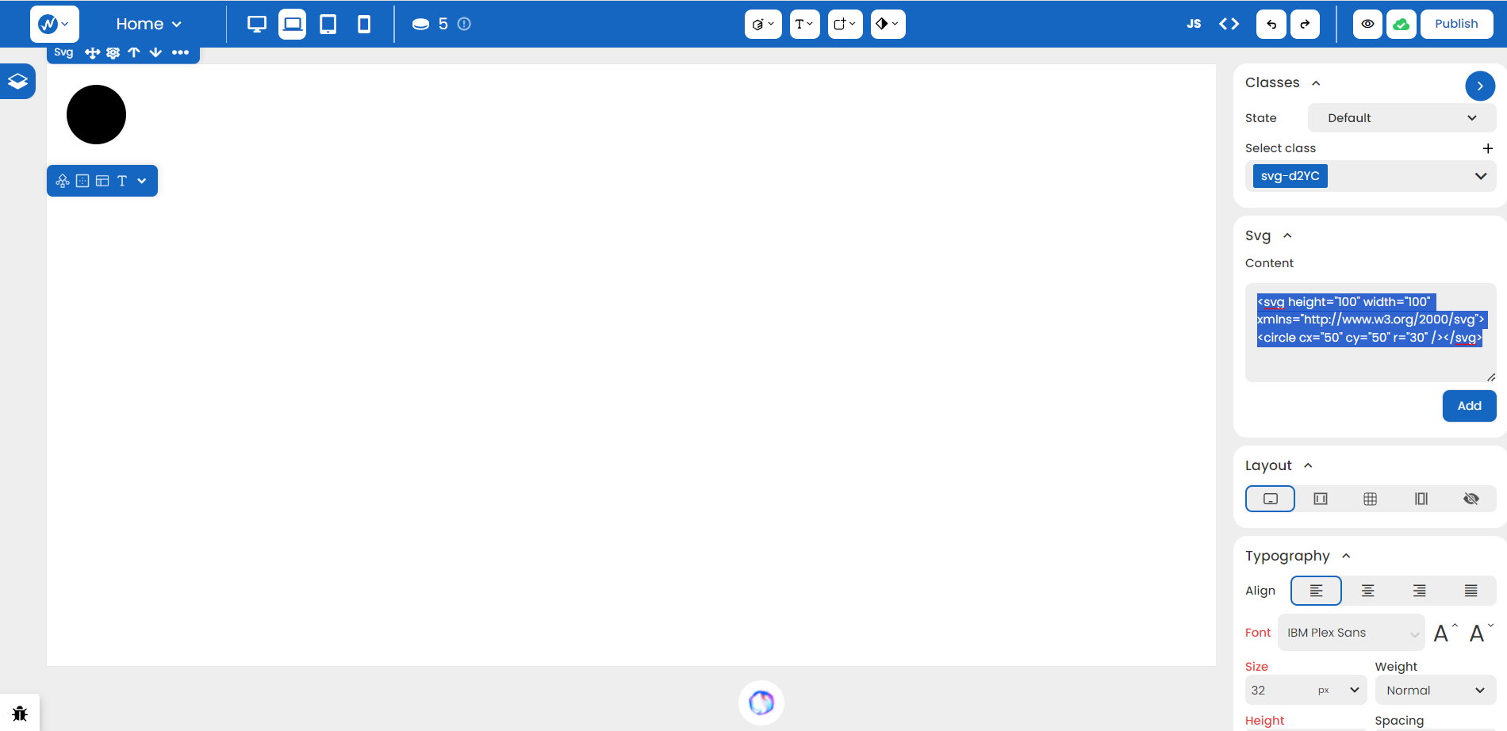Collapse the Svg section
The image size is (1507, 731).
(1287, 235)
